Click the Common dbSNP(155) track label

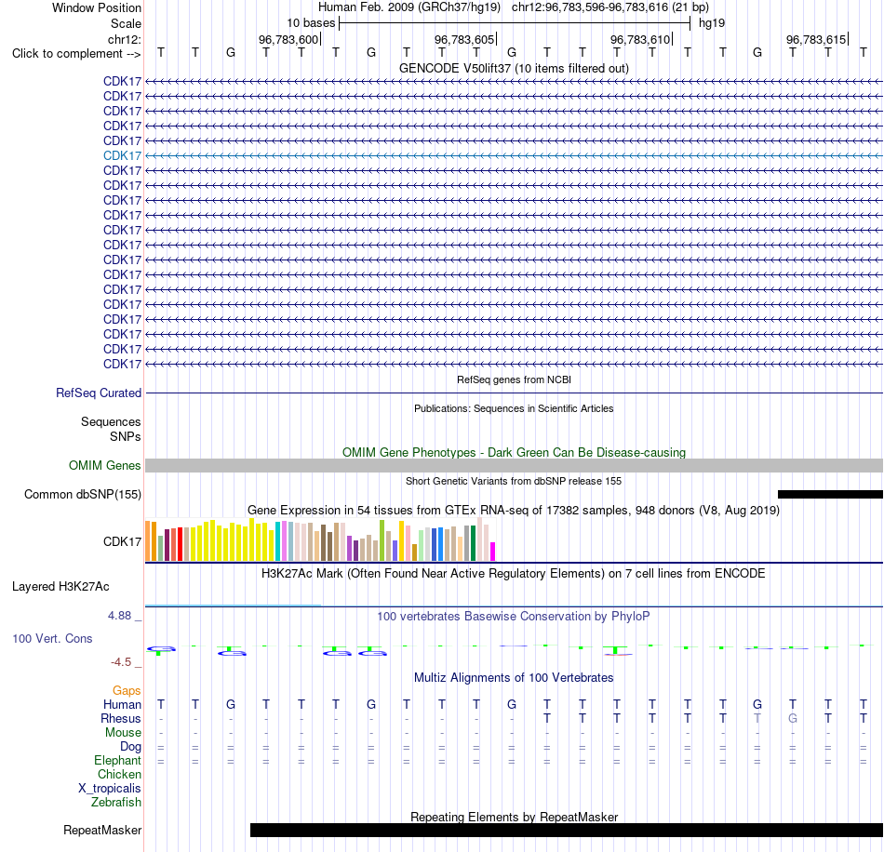pyautogui.click(x=82, y=494)
